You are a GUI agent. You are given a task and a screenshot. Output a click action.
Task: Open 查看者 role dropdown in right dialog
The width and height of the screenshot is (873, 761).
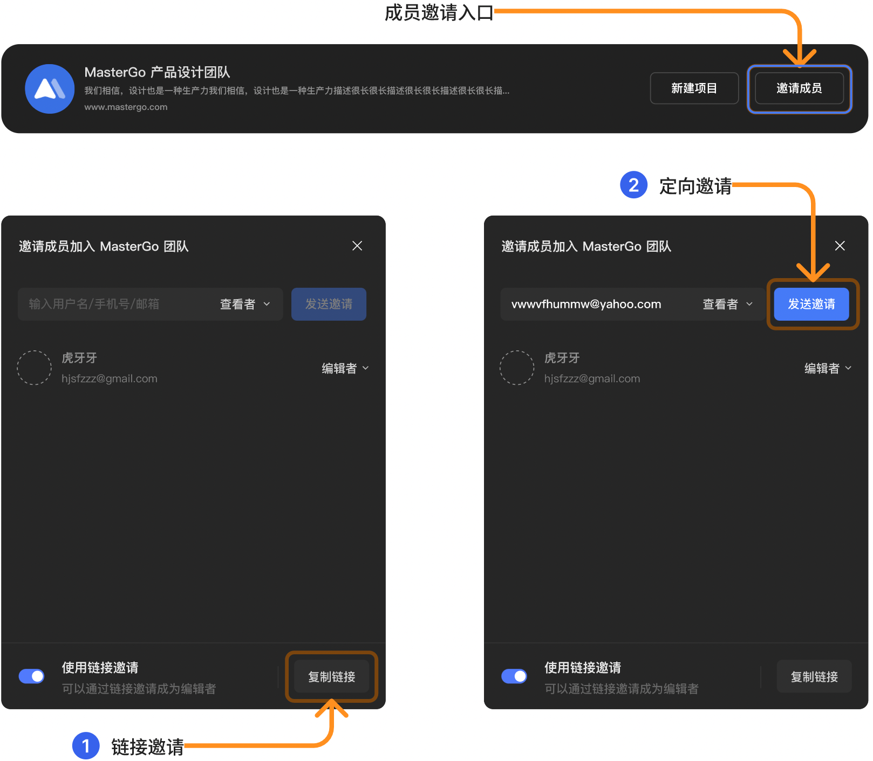tap(727, 304)
